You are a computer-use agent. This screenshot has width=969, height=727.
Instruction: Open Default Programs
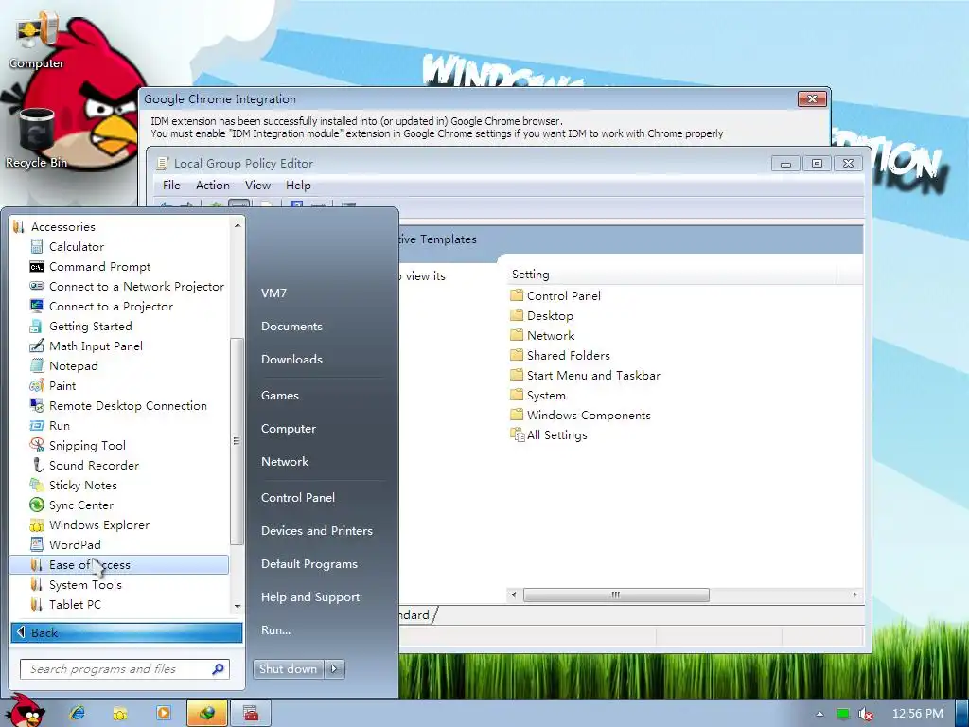tap(309, 564)
